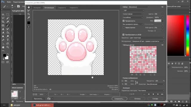The image size is (191, 107).
Task: Open the Без дизеринга прозрачности dropdown
Action: coord(133,24)
